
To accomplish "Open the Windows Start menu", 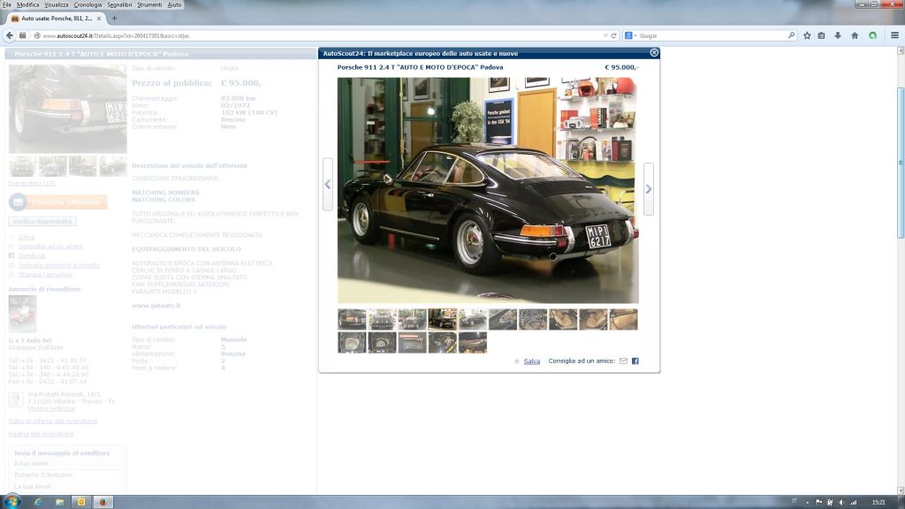I will click(x=12, y=501).
